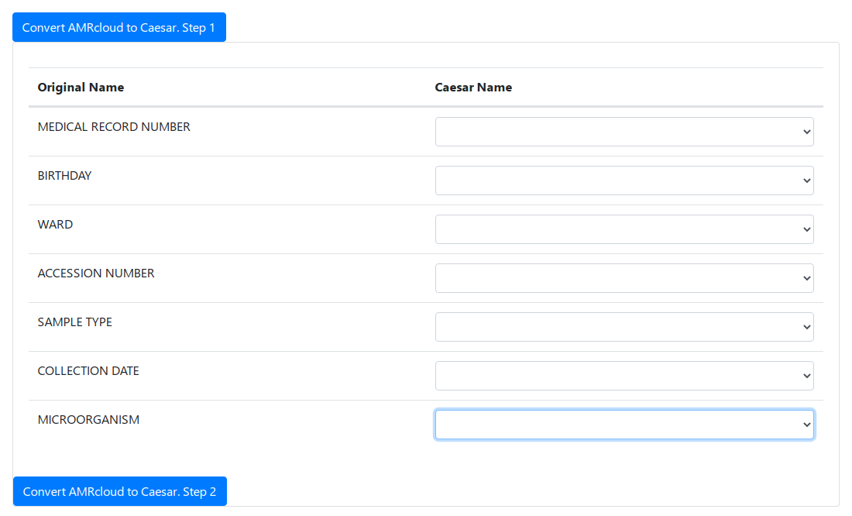Open COLLECTION DATE mapping dropdown
The height and width of the screenshot is (516, 852).
pos(624,376)
